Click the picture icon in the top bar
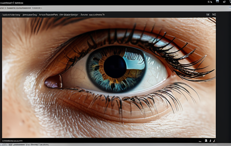The width and height of the screenshot is (231, 146). point(217,1)
